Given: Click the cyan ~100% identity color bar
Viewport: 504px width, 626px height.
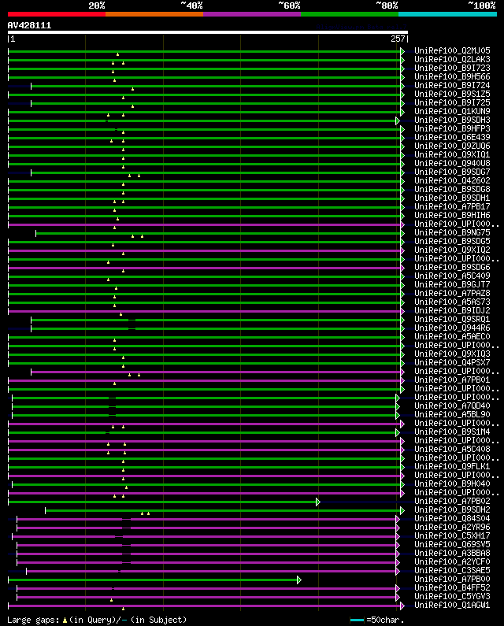Looking at the screenshot, I should (x=447, y=14).
